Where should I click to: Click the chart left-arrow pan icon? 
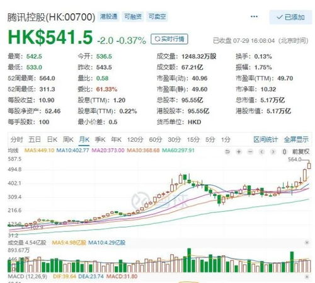261,151
